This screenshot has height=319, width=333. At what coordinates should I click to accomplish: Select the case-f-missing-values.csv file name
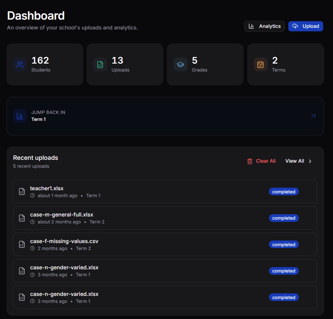point(64,241)
